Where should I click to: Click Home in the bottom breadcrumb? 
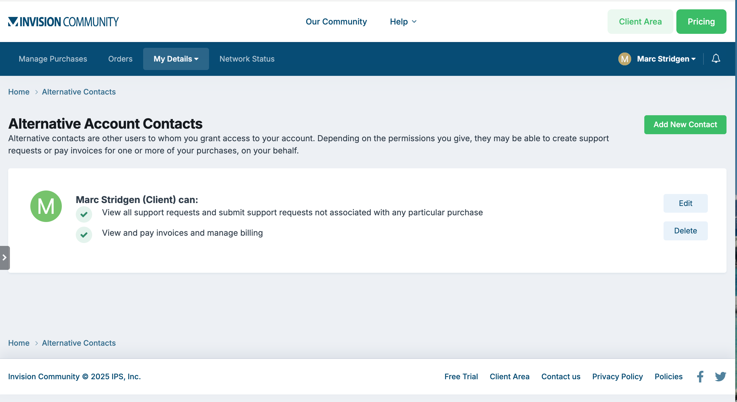(x=19, y=343)
